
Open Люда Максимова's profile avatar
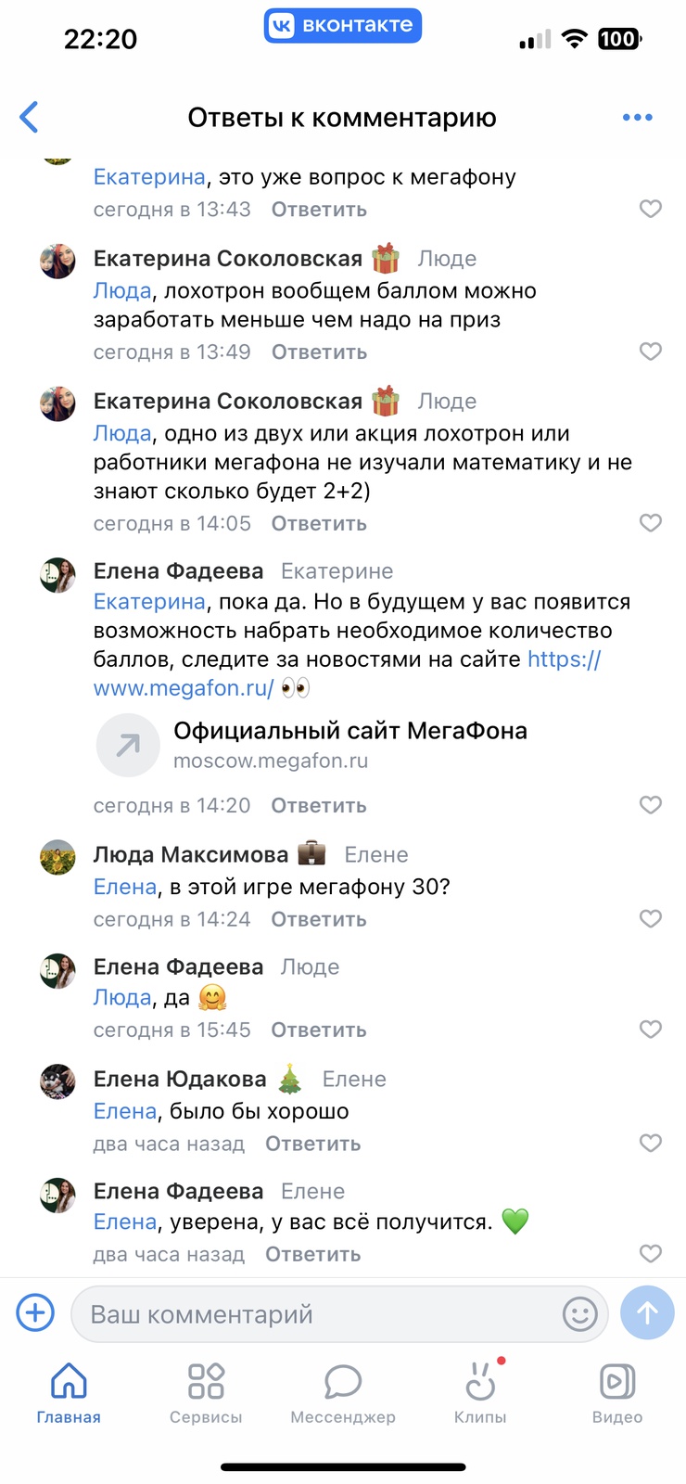coord(57,858)
